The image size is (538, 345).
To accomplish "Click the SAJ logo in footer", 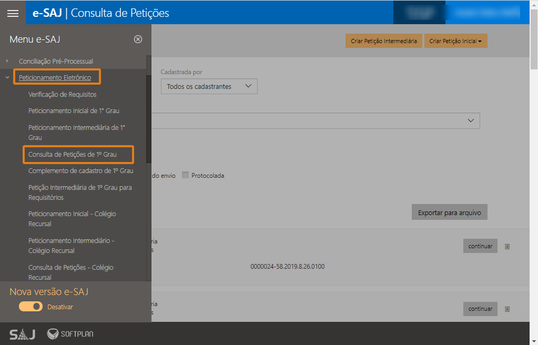I will [x=22, y=333].
